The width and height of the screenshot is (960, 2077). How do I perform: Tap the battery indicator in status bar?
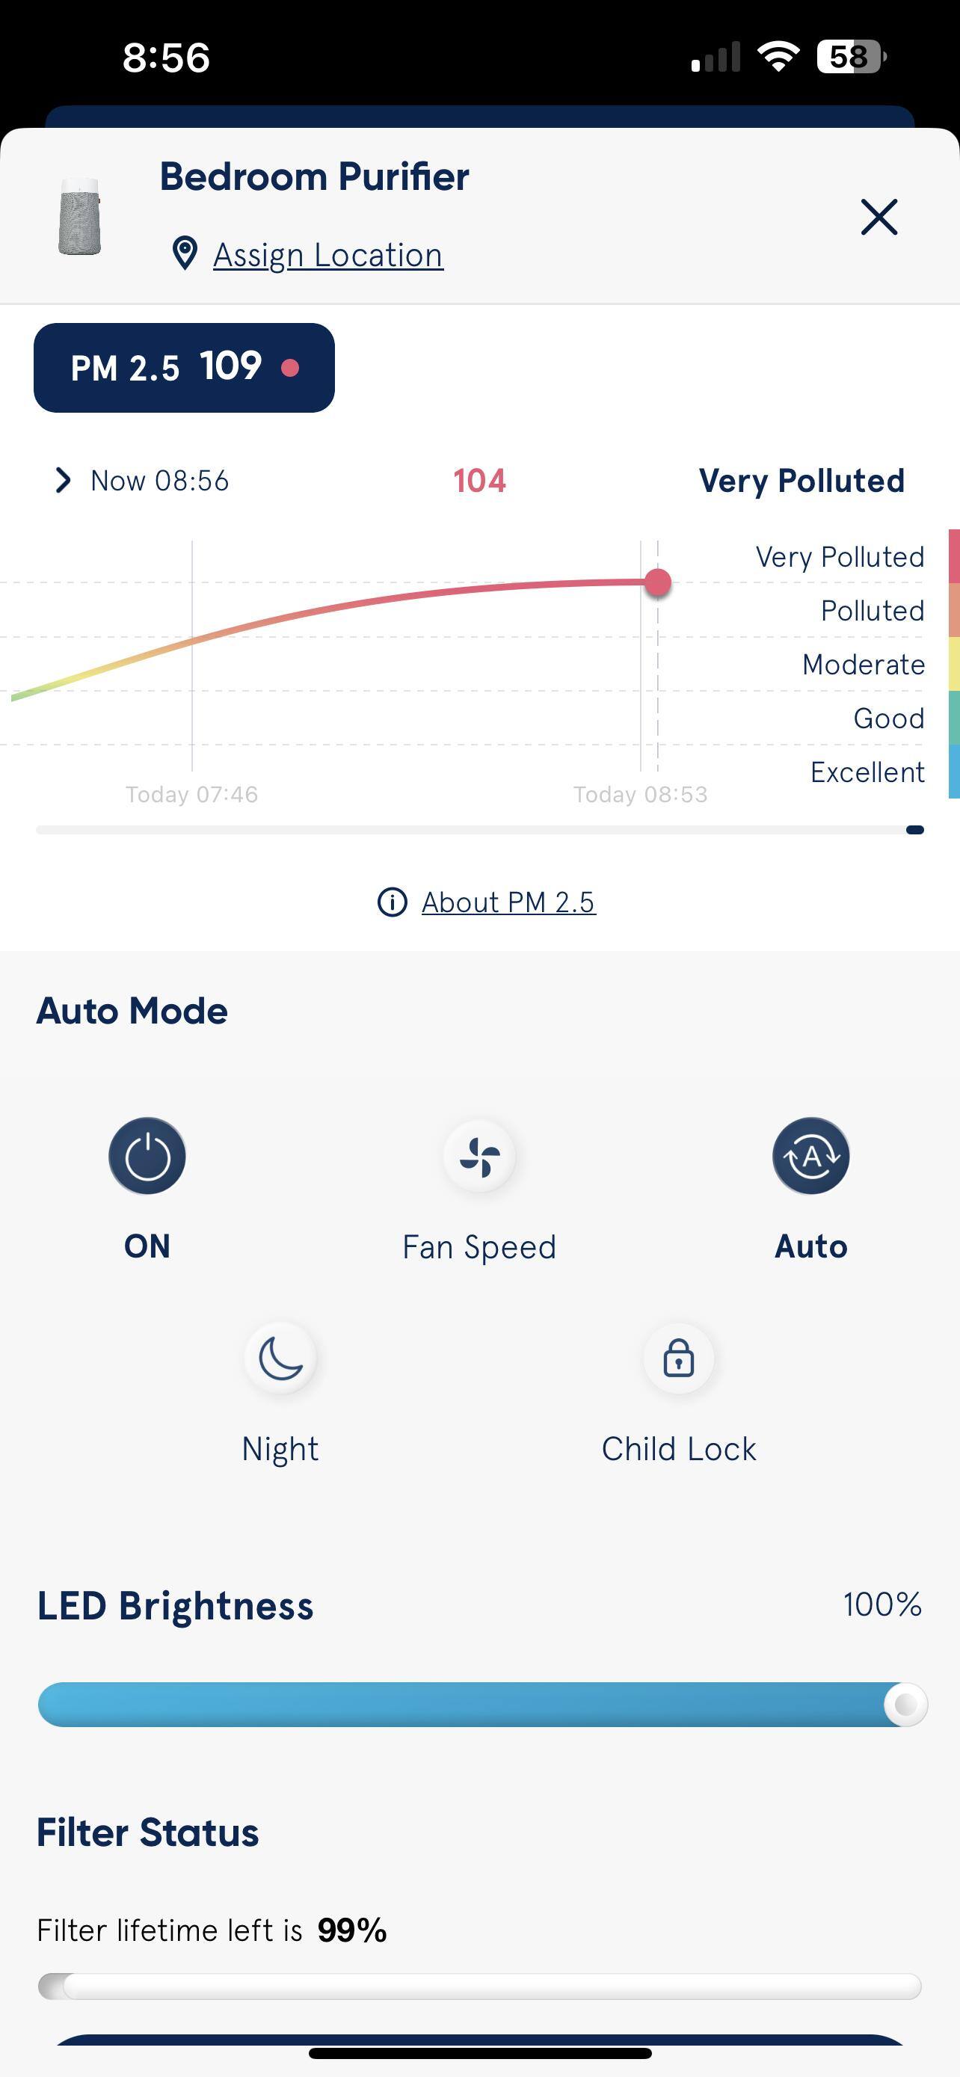coord(850,56)
